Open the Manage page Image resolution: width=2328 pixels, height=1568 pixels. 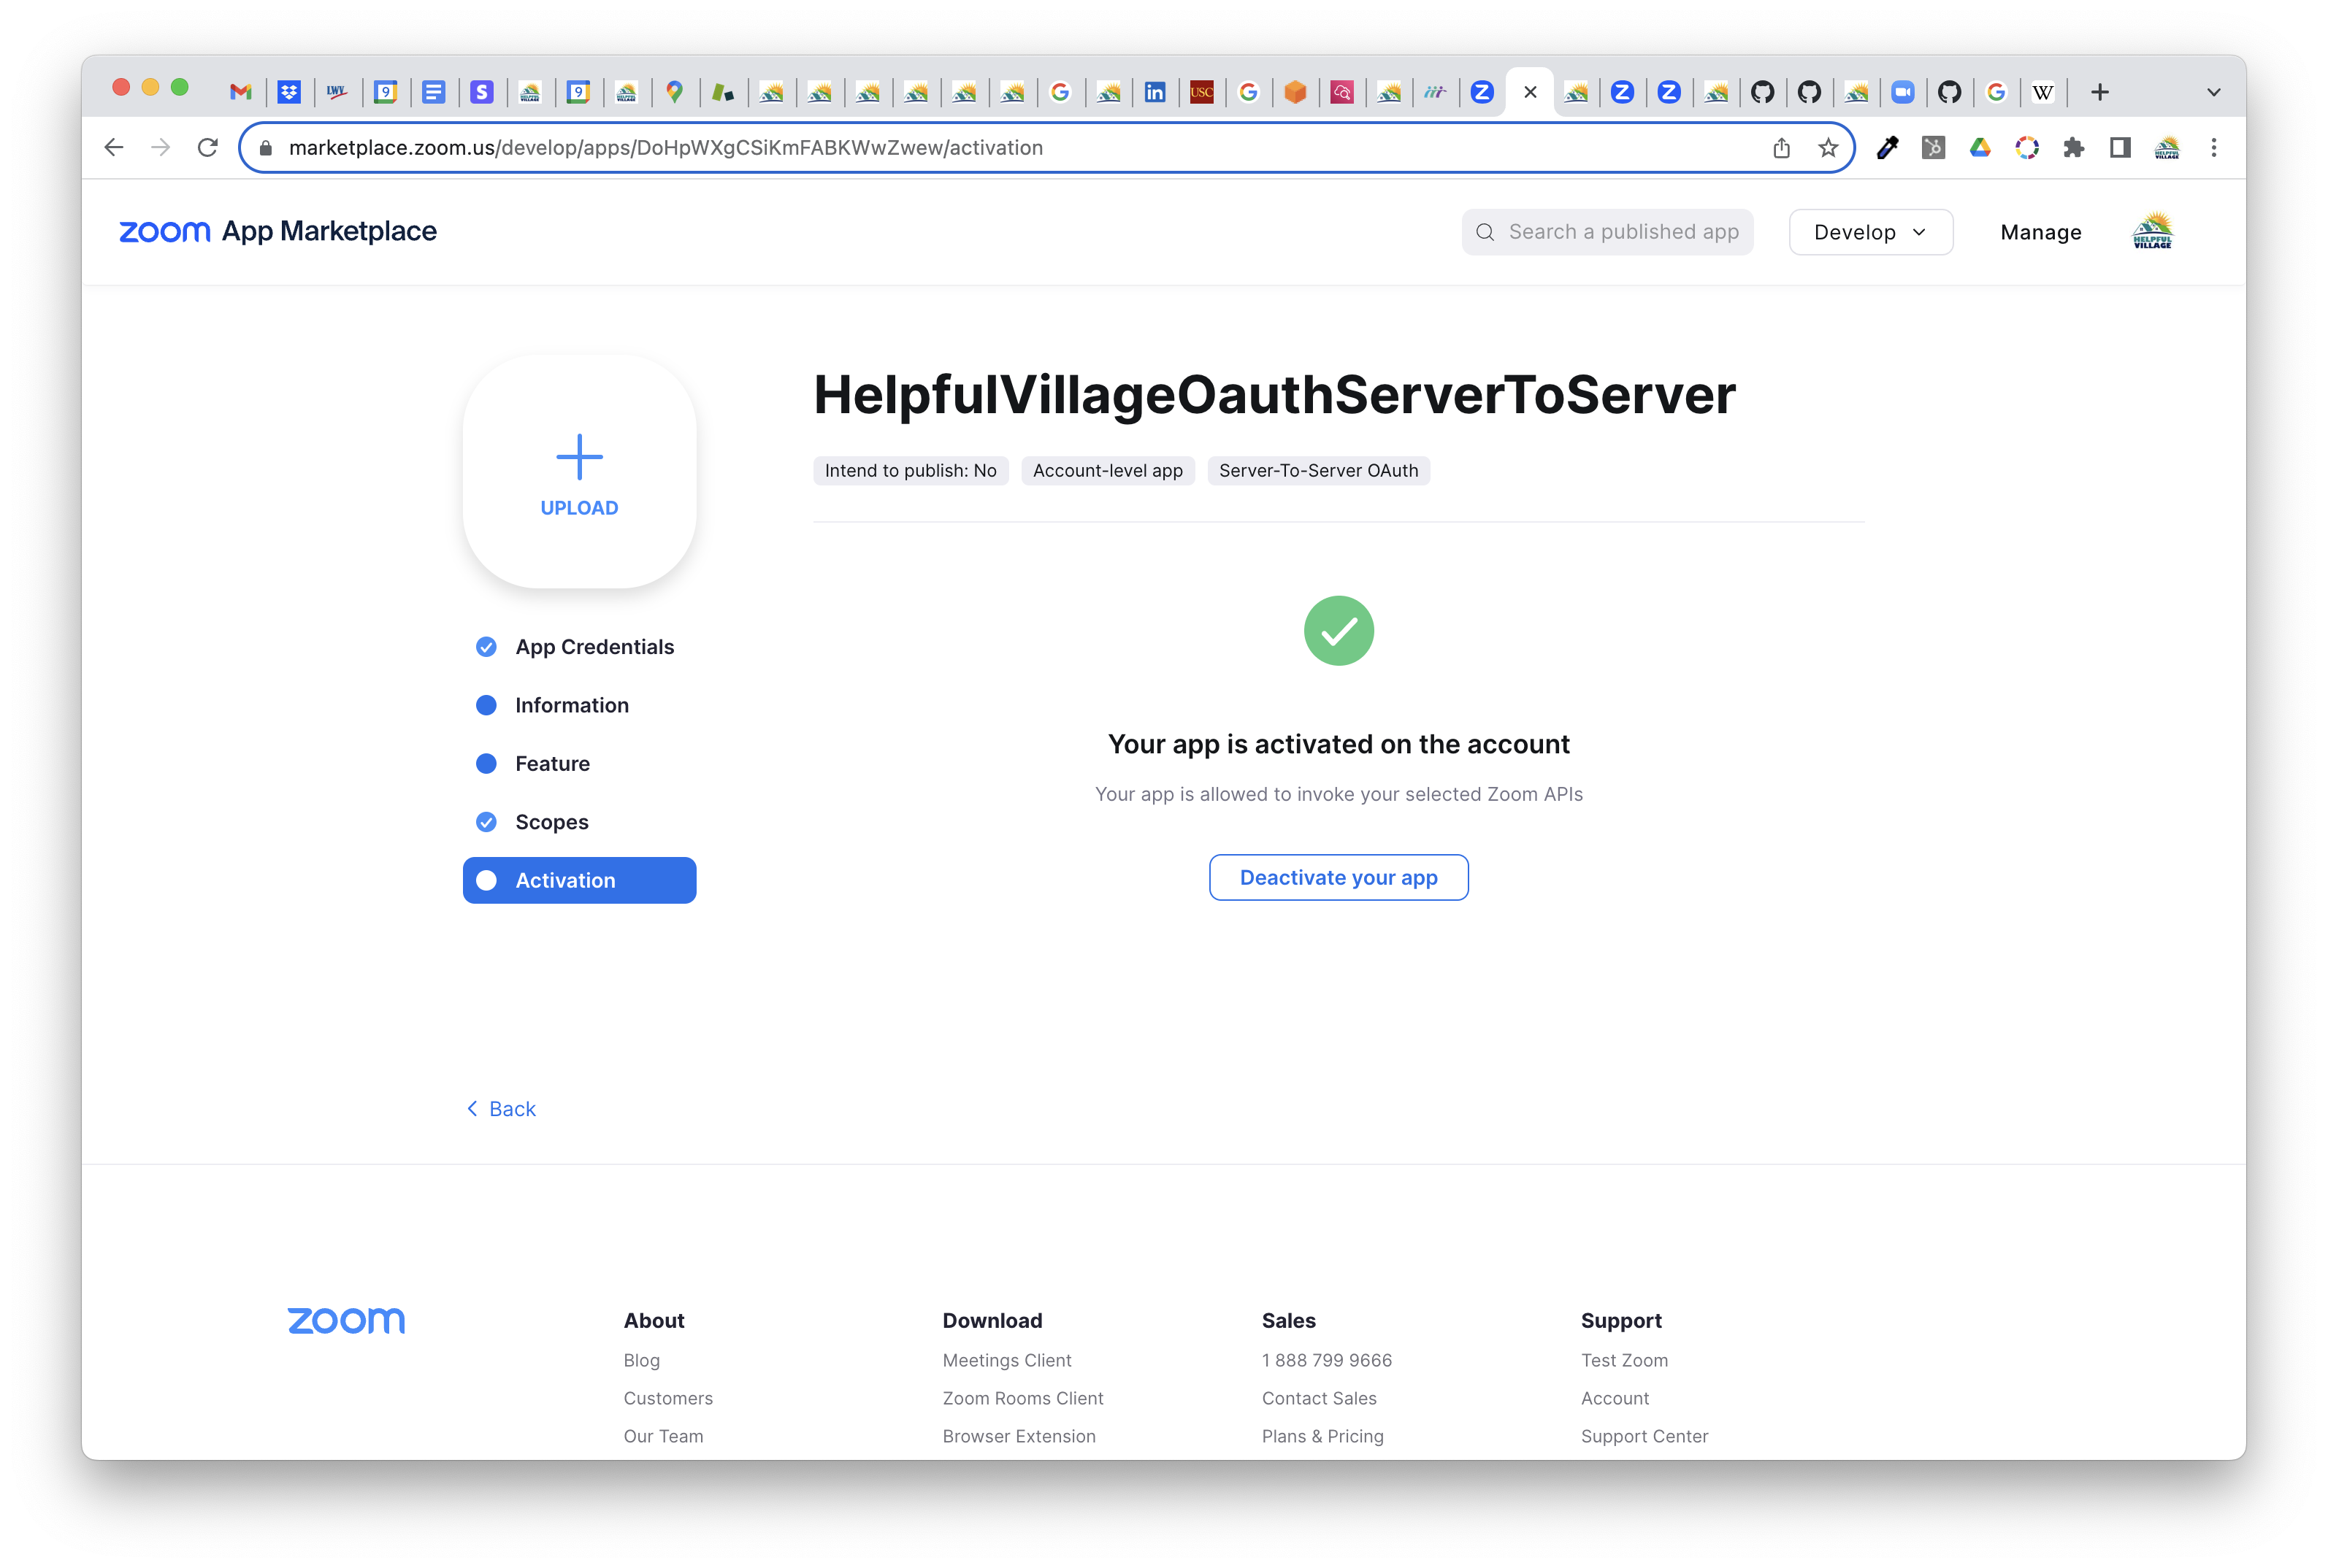point(2041,232)
